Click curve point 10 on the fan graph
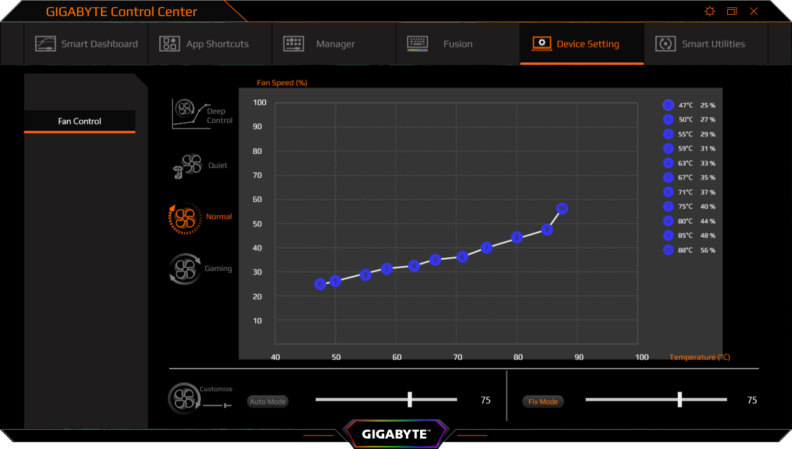Viewport: 792px width, 449px height. [x=562, y=208]
